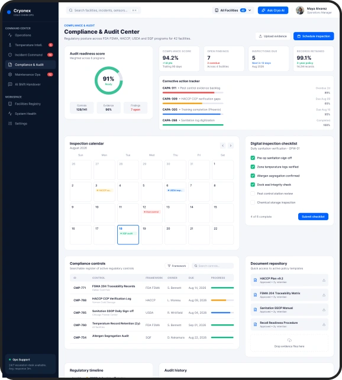This screenshot has width=342, height=380.
Task: Open HACCP event on August 3
Action: tap(104, 191)
